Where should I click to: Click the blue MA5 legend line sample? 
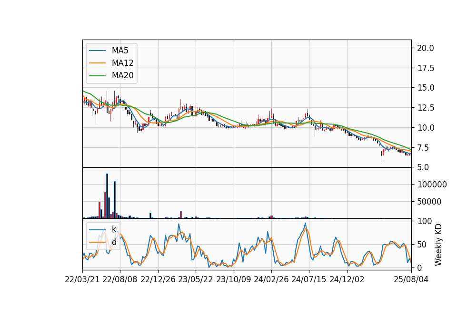pos(97,51)
